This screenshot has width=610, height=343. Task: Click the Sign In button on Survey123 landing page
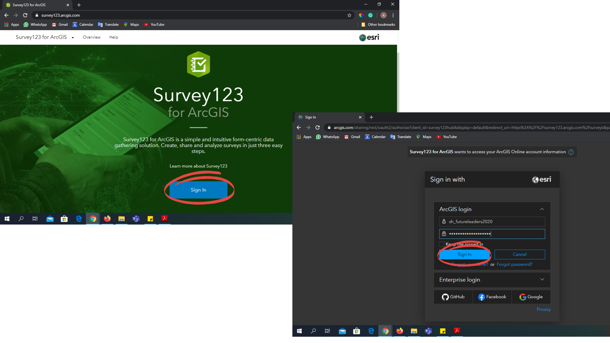(198, 190)
